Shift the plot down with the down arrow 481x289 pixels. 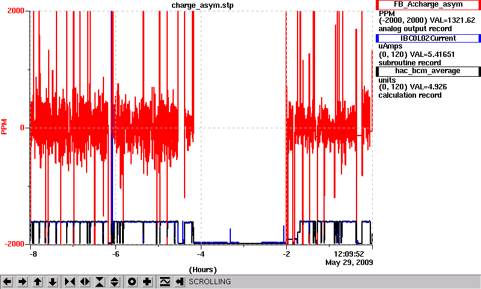point(53,282)
